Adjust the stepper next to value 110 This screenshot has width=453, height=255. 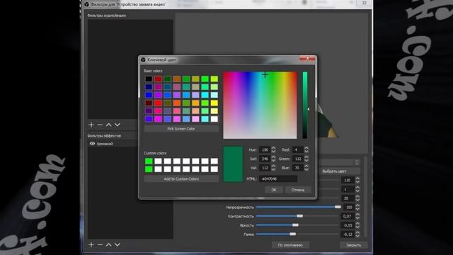pyautogui.click(x=357, y=180)
